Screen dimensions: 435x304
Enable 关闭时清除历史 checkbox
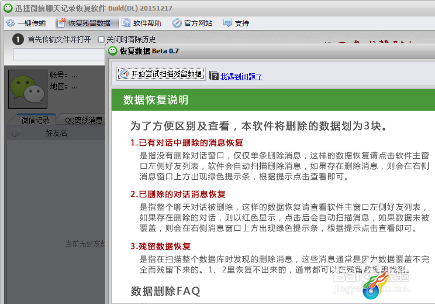click(101, 39)
